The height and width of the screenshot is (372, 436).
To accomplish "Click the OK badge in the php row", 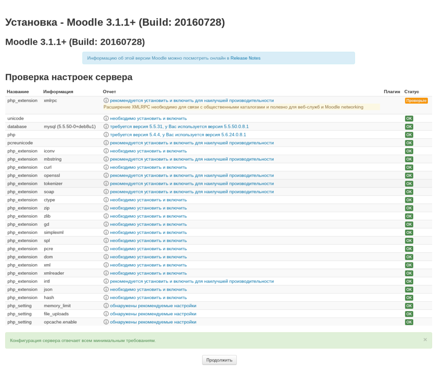I will pos(409,135).
